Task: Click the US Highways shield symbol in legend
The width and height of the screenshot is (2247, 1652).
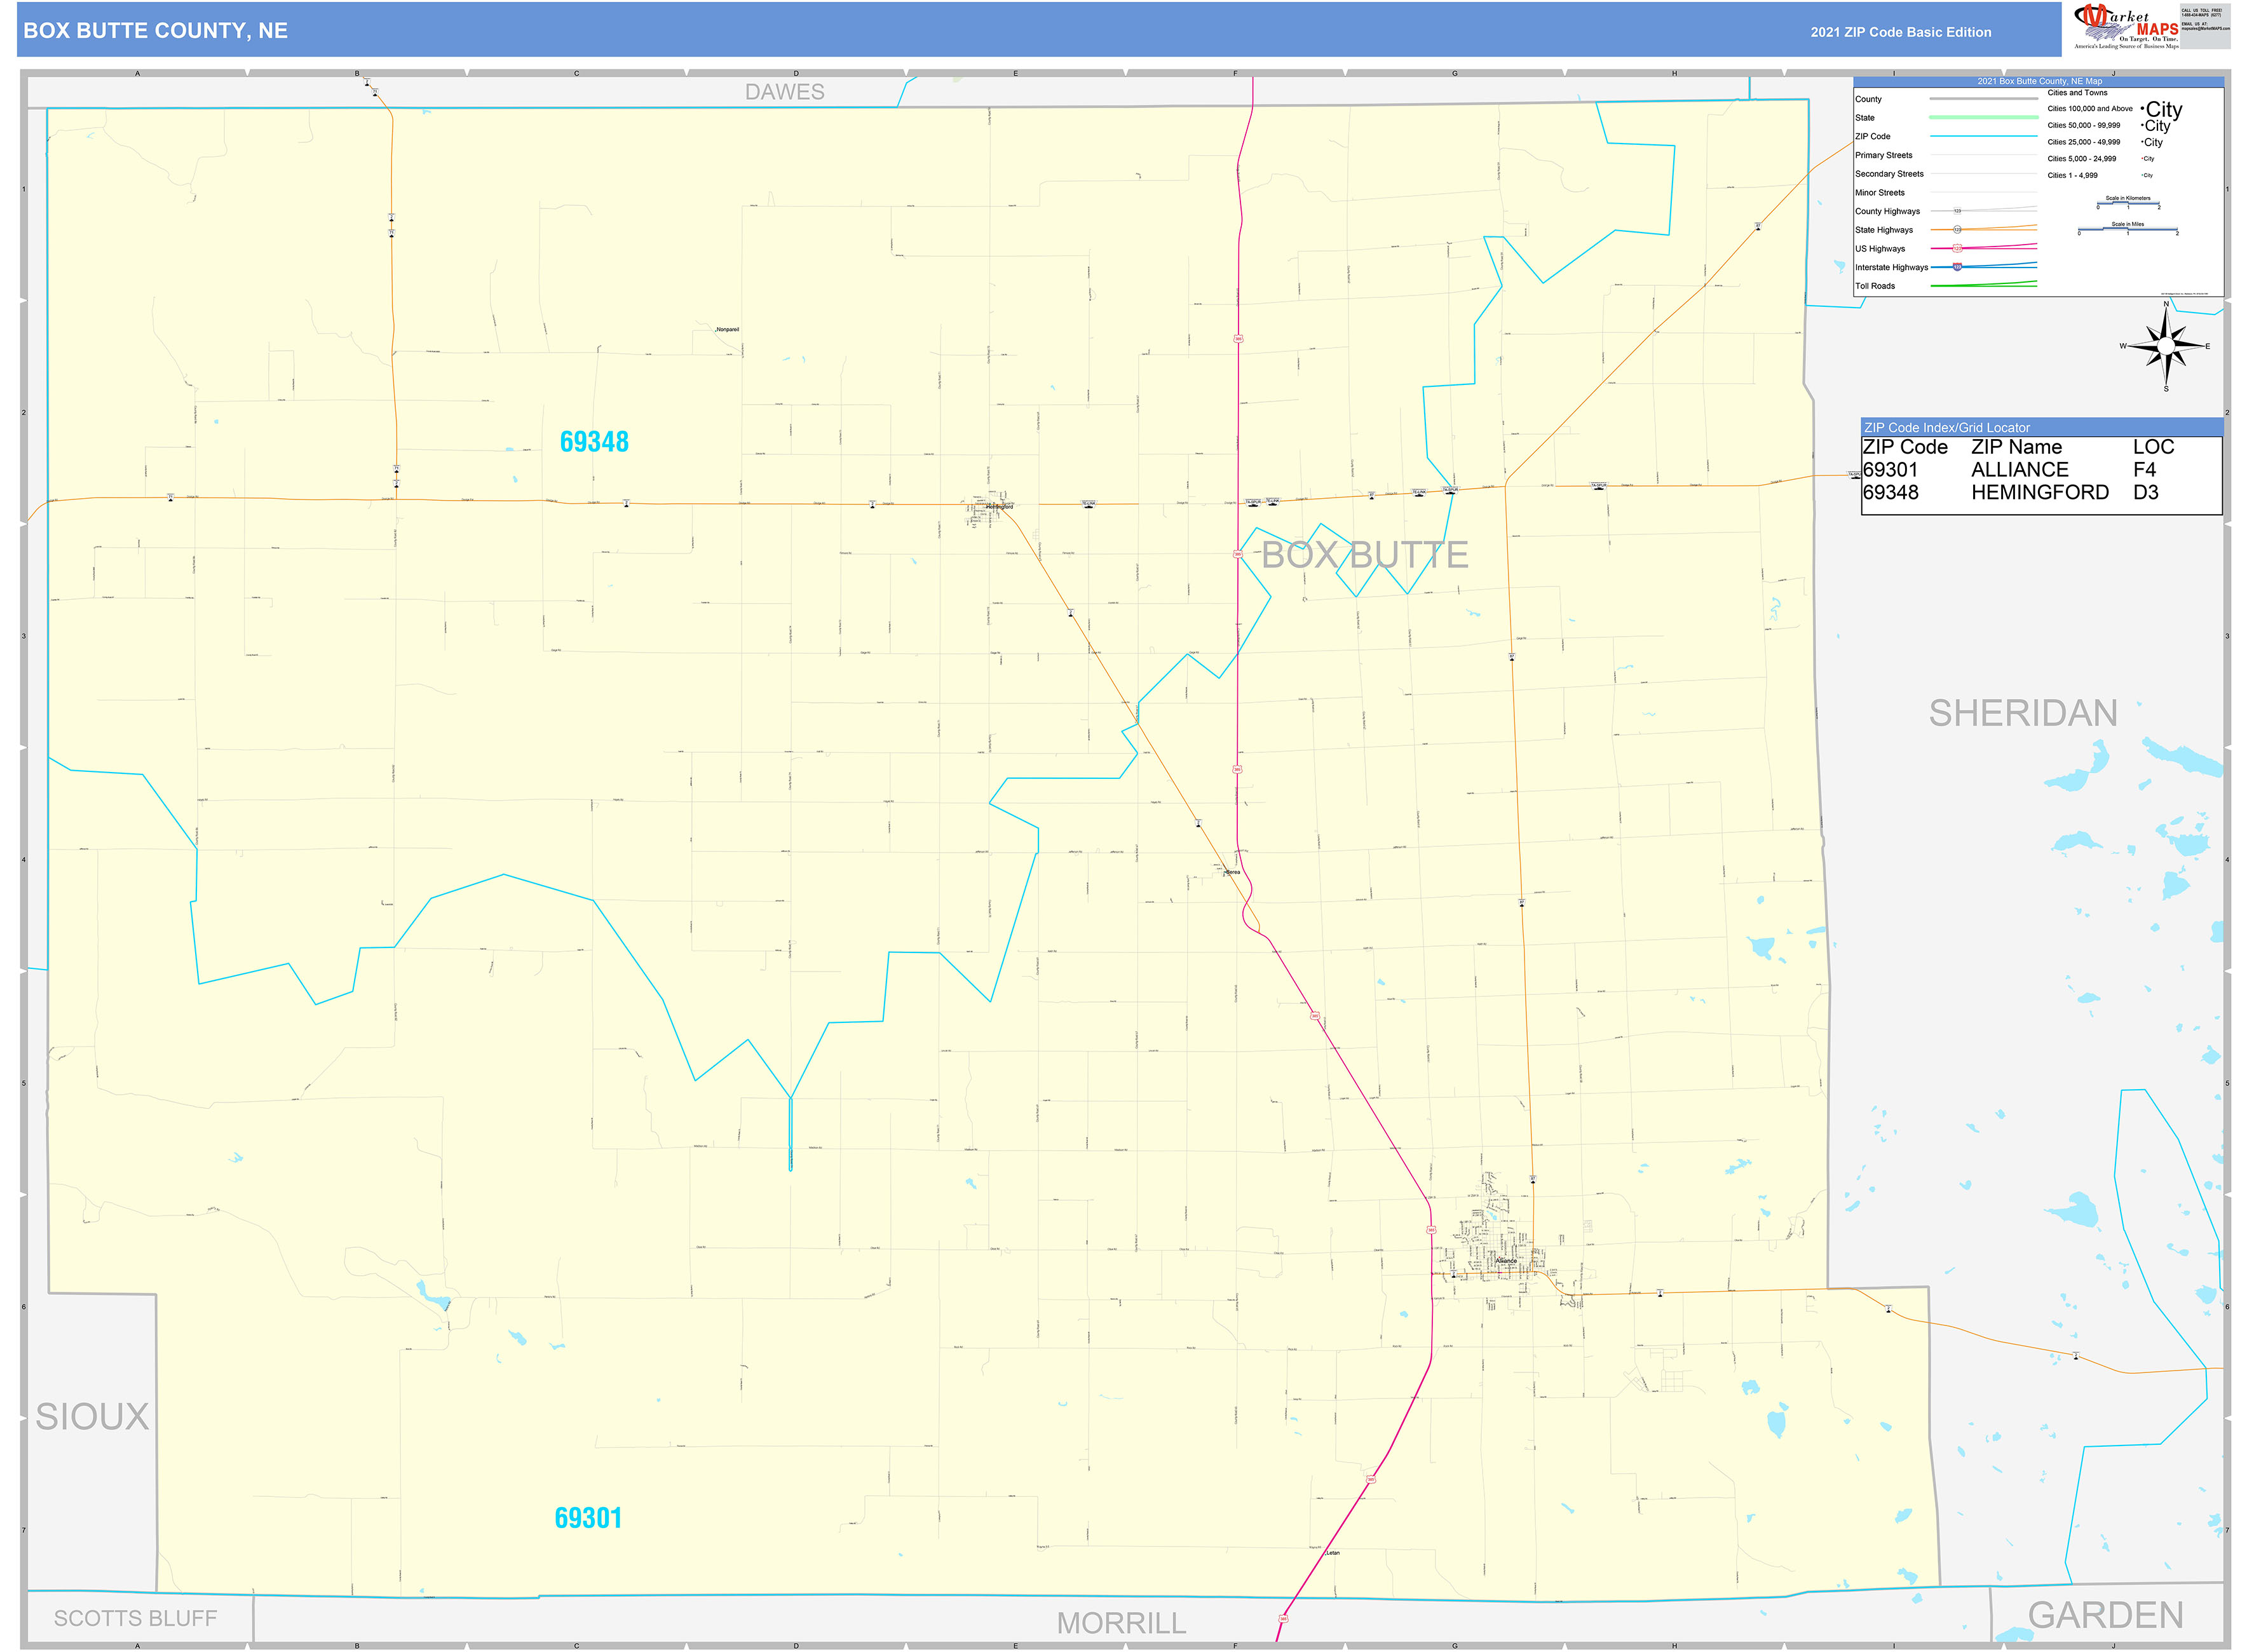Action: (1957, 249)
